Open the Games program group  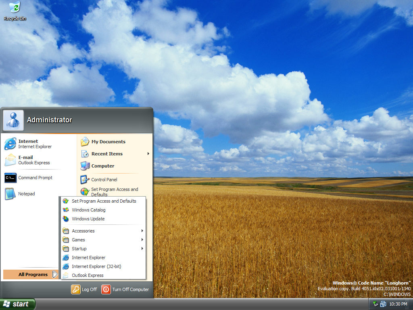pos(103,240)
